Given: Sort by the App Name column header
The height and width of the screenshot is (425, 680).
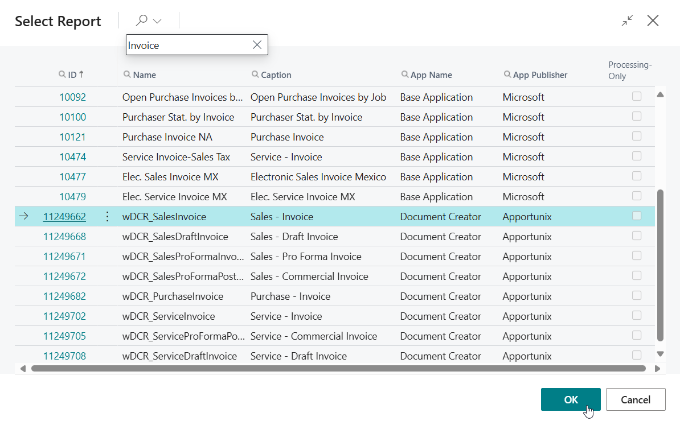Looking at the screenshot, I should click(431, 75).
